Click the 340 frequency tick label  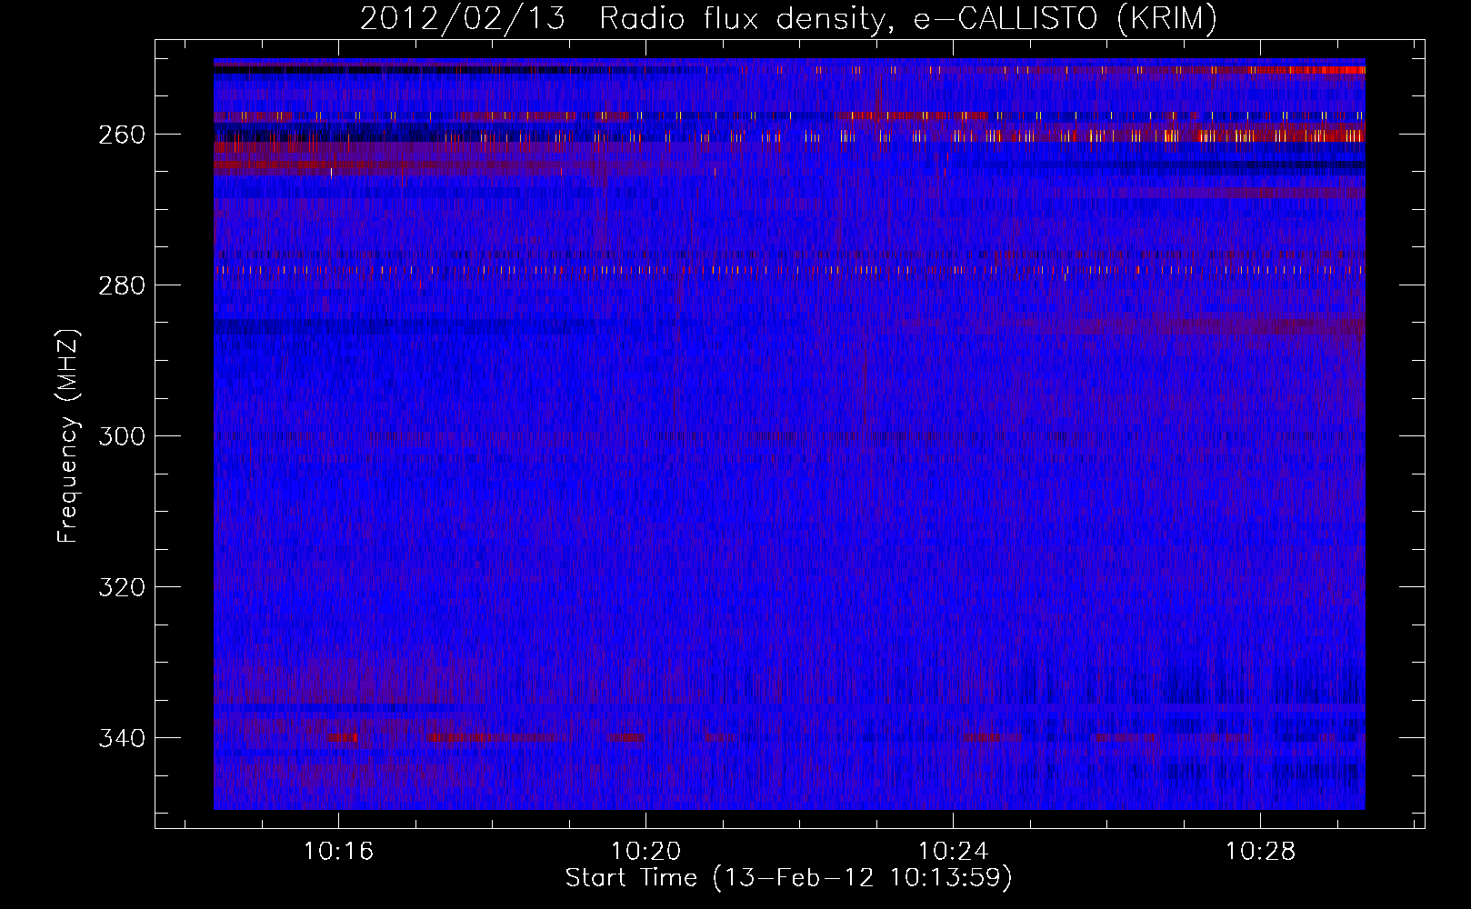coord(122,738)
